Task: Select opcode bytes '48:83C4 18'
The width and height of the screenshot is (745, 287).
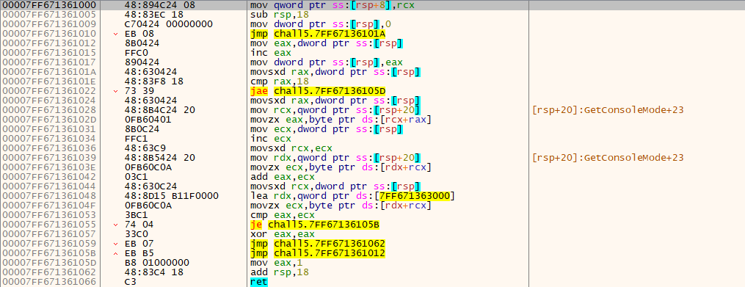Action: pyautogui.click(x=148, y=272)
